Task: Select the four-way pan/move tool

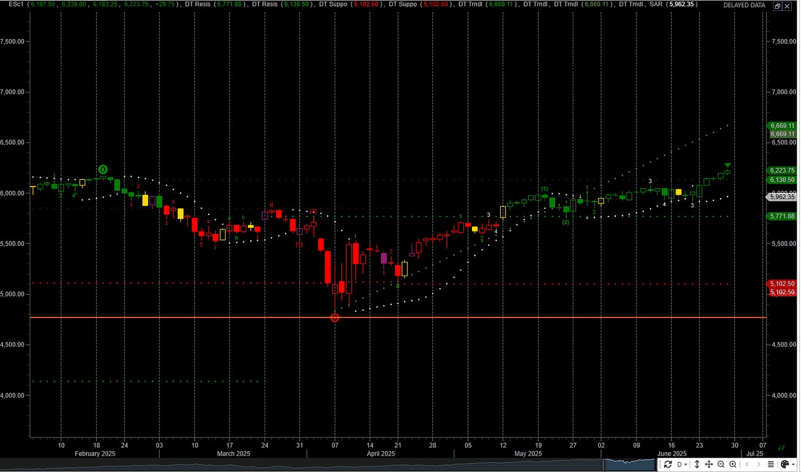Action: (x=709, y=464)
